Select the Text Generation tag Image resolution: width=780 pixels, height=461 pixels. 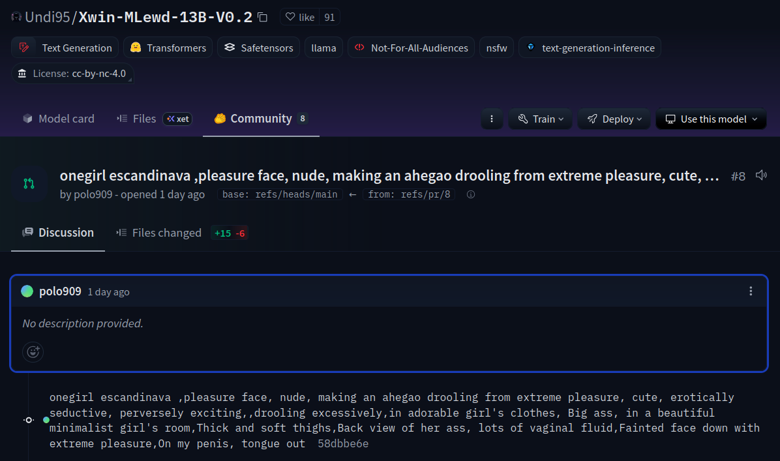coord(65,48)
